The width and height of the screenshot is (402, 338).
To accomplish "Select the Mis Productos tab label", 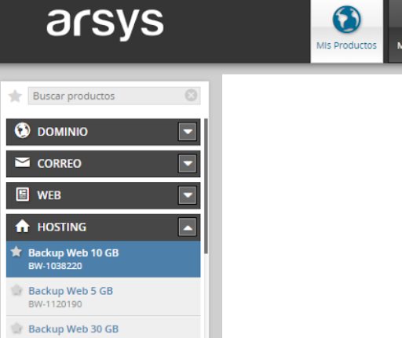I will [x=346, y=45].
